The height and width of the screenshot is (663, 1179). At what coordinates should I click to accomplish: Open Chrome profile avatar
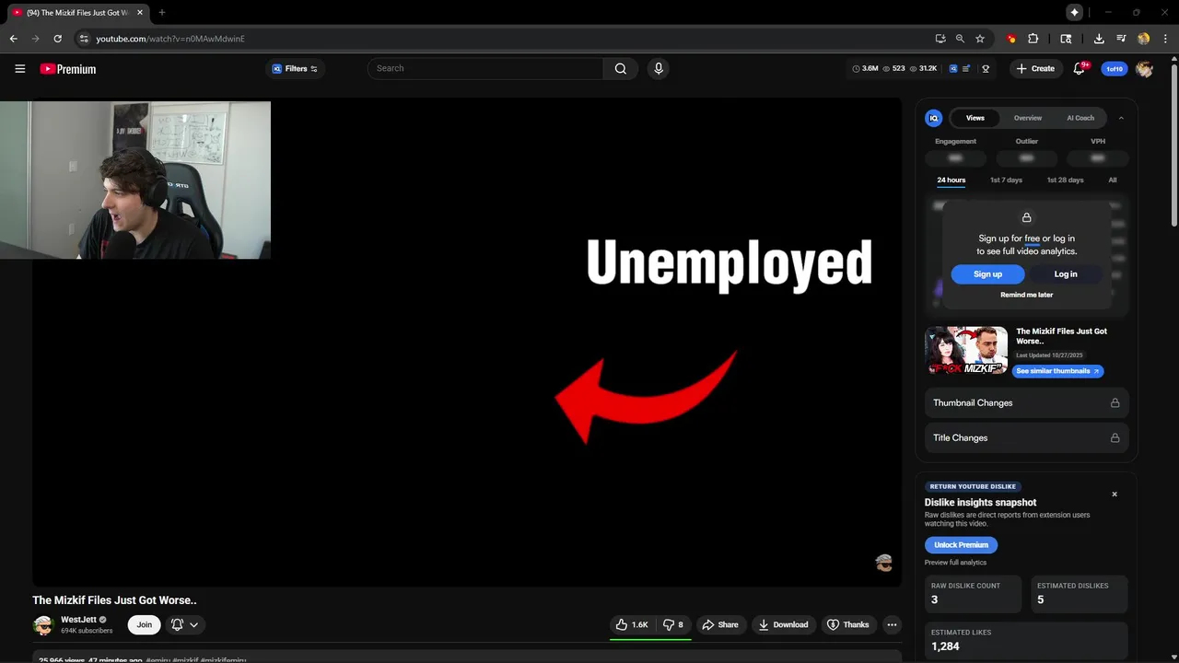pyautogui.click(x=1143, y=39)
